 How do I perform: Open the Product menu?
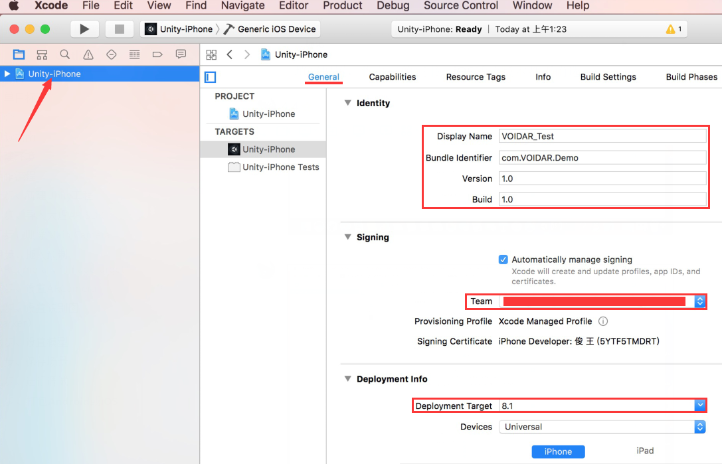(x=343, y=5)
